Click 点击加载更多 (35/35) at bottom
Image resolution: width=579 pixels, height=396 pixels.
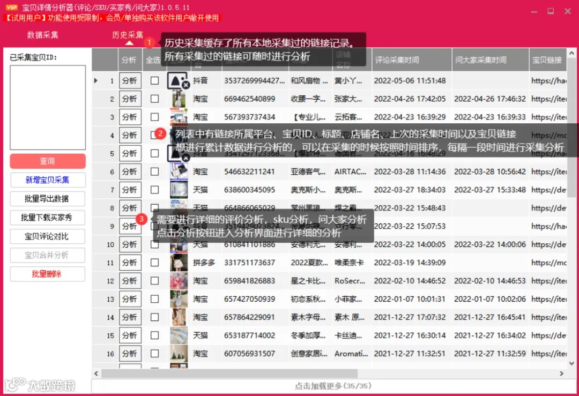click(333, 386)
